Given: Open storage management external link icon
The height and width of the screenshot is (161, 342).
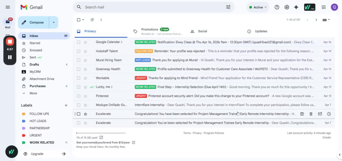Looking at the screenshot, I should 101,137.
